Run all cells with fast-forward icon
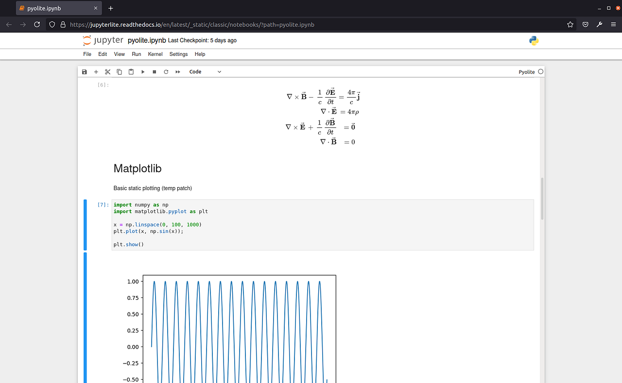Viewport: 622px width, 383px height. point(177,71)
